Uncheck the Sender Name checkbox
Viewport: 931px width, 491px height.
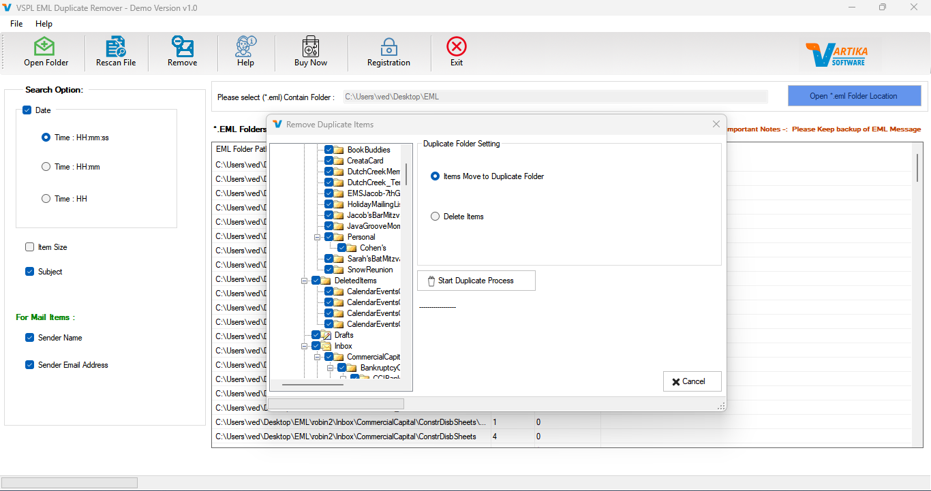click(29, 338)
